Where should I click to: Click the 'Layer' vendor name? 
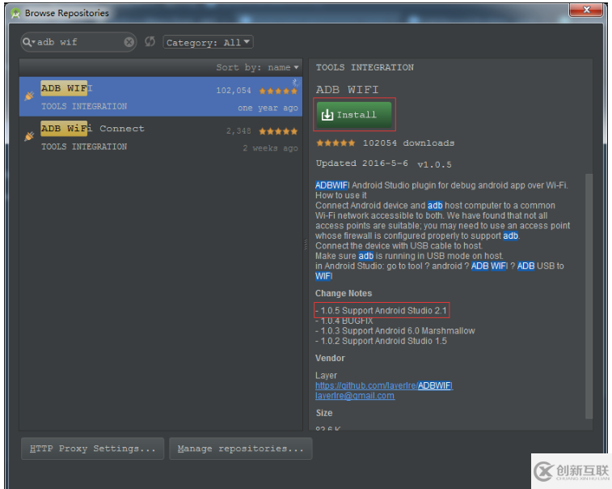tap(326, 376)
